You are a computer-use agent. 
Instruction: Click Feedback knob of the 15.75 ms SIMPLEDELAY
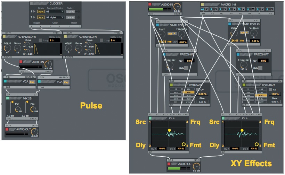(181, 34)
